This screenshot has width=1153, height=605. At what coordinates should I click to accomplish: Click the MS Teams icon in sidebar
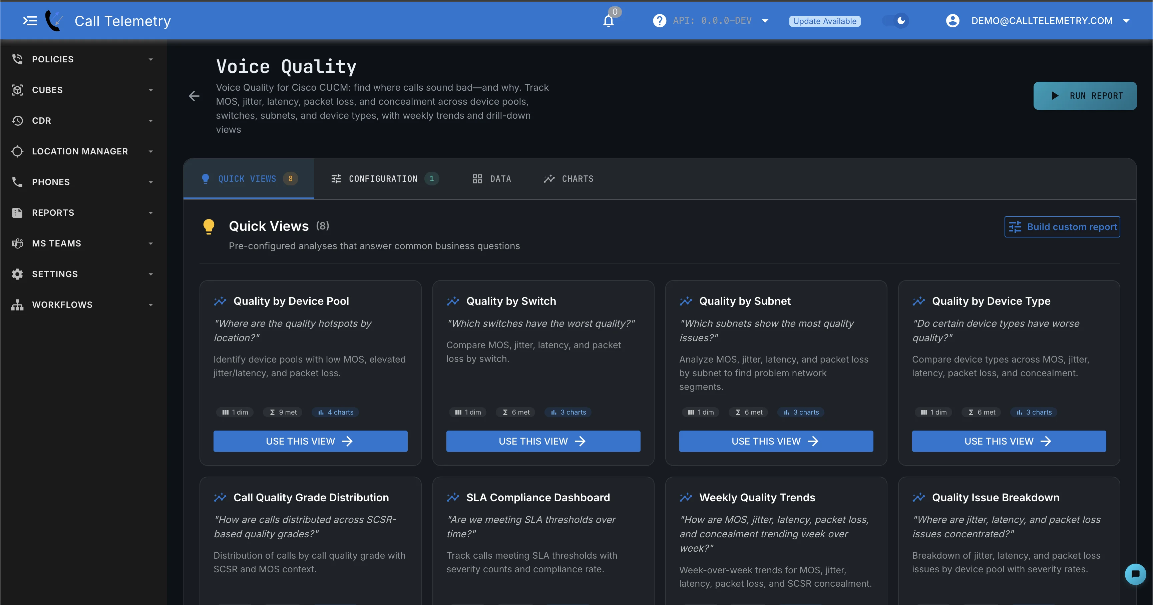[x=17, y=243]
